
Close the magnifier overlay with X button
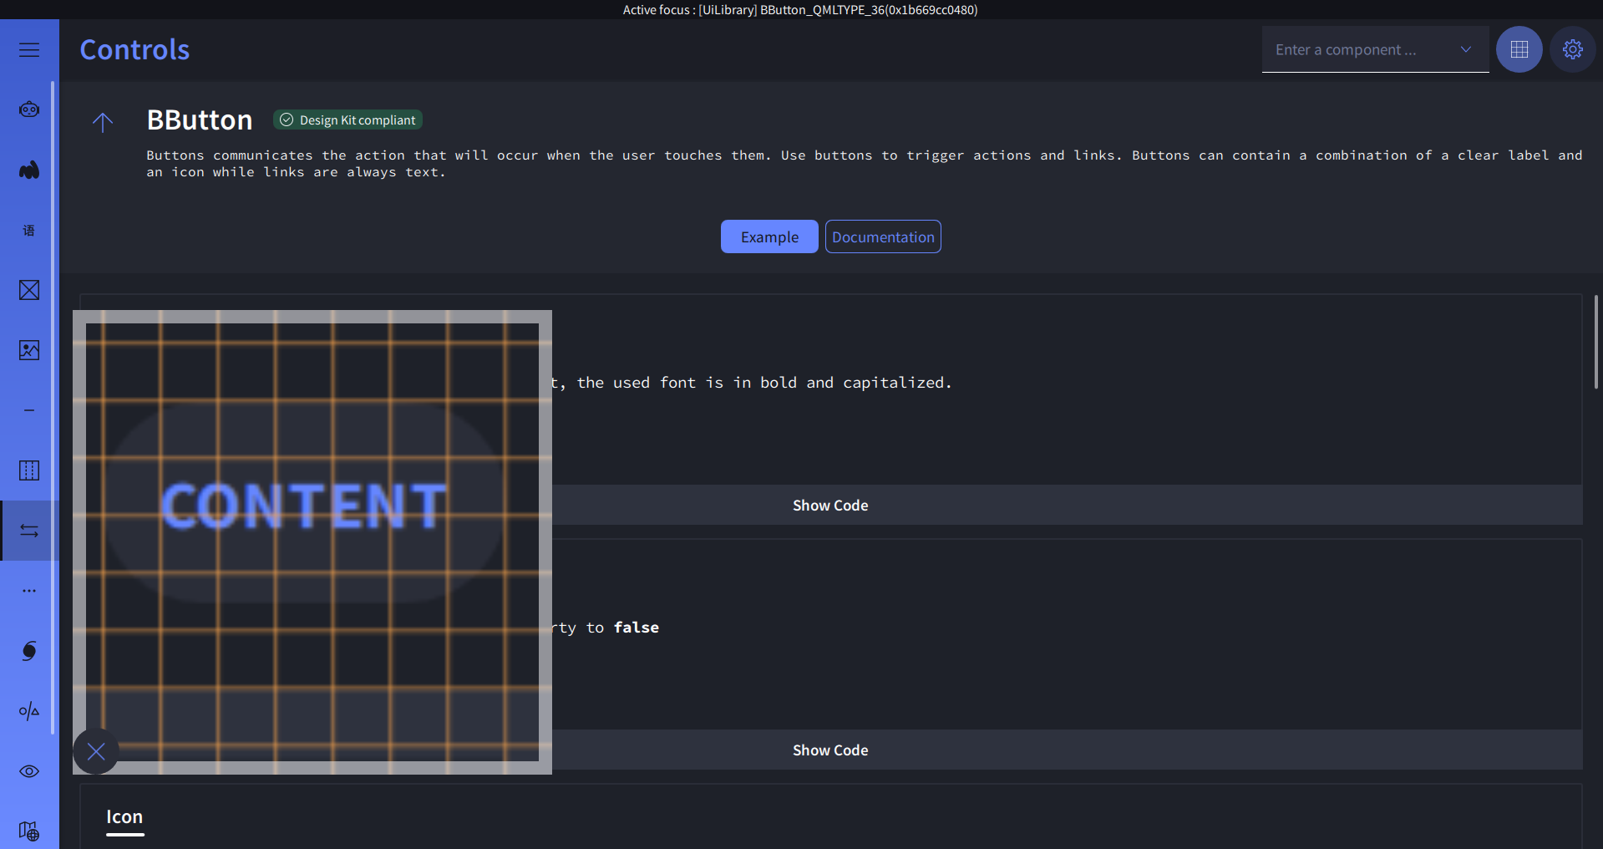pyautogui.click(x=96, y=751)
